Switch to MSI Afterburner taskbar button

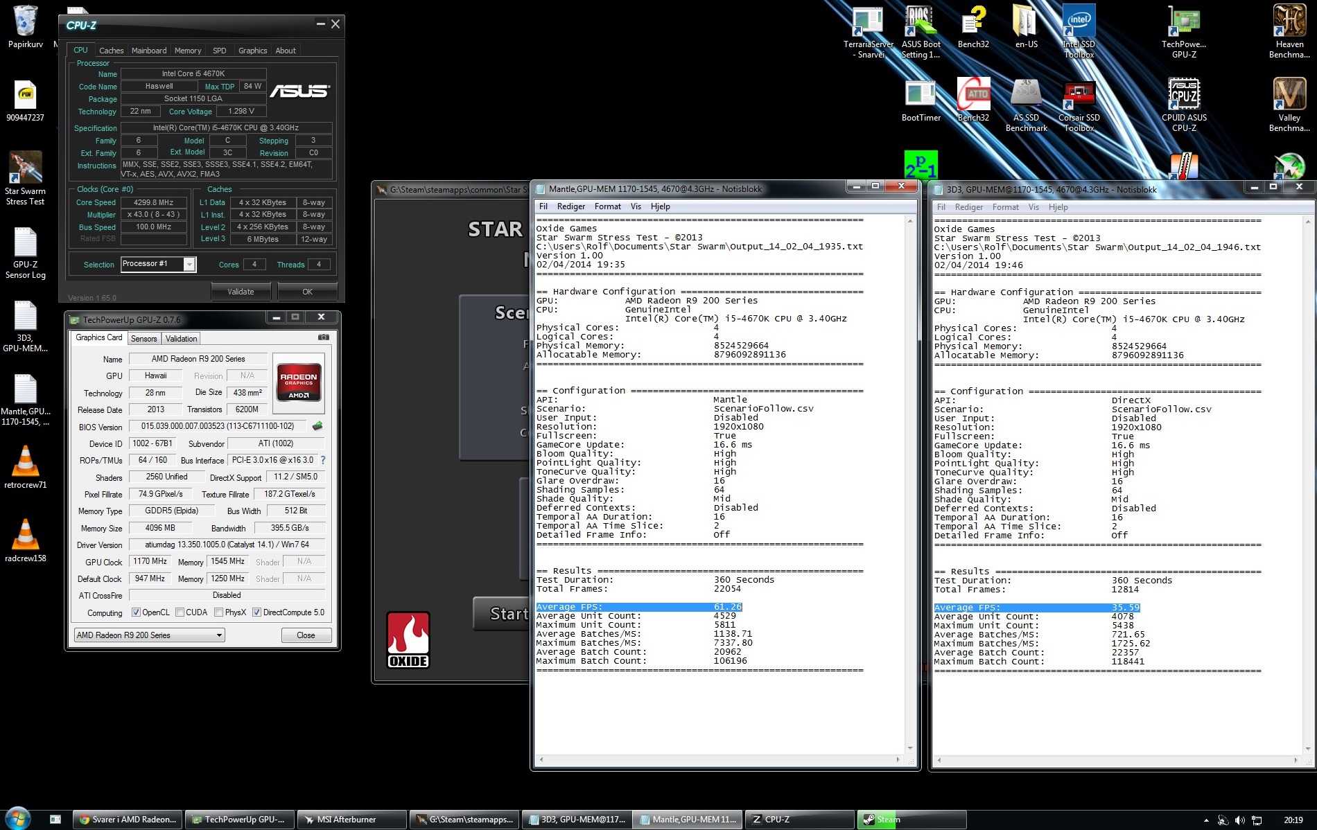(351, 820)
